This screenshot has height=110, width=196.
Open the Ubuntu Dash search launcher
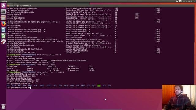click(3, 6)
